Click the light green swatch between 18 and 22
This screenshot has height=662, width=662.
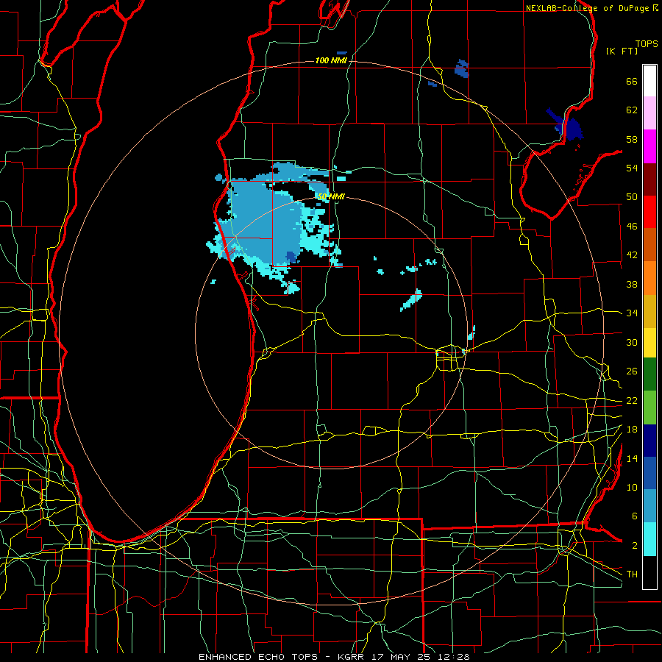(649, 407)
